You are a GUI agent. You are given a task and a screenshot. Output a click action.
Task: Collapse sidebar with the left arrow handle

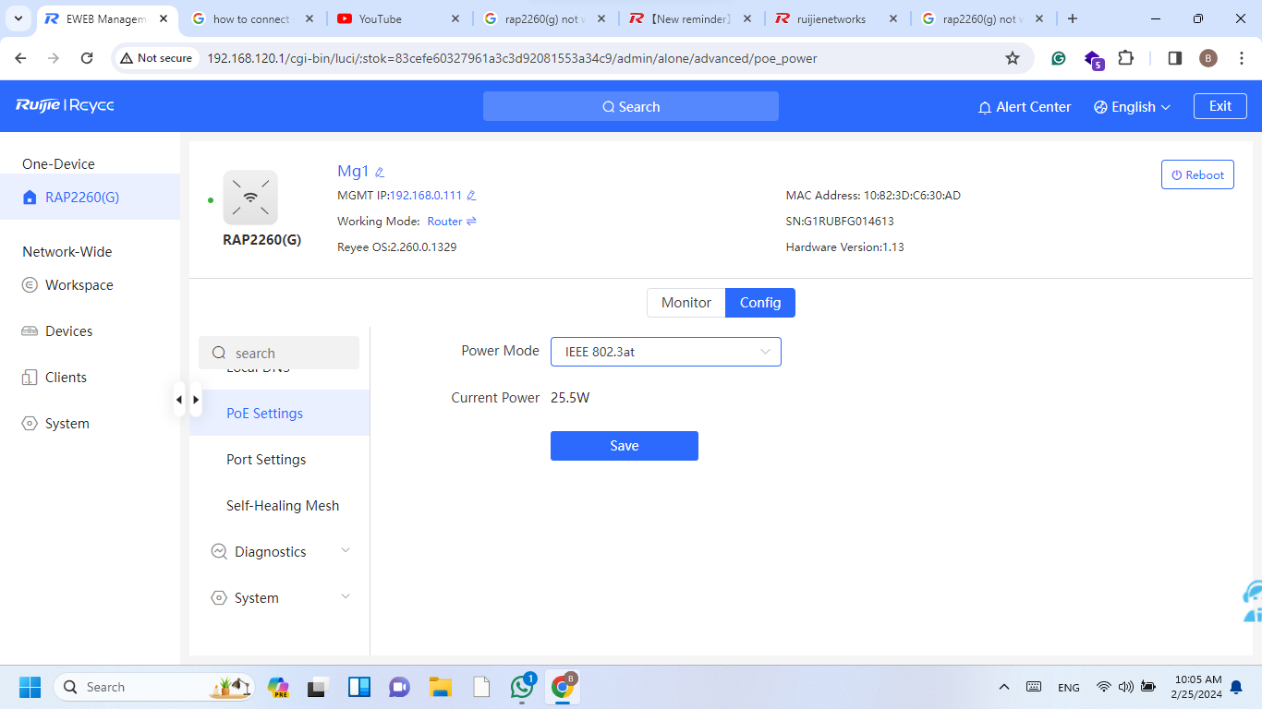click(179, 400)
